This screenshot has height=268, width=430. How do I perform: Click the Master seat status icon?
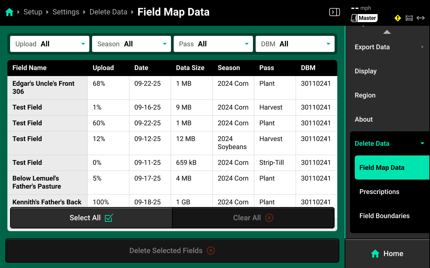(364, 18)
